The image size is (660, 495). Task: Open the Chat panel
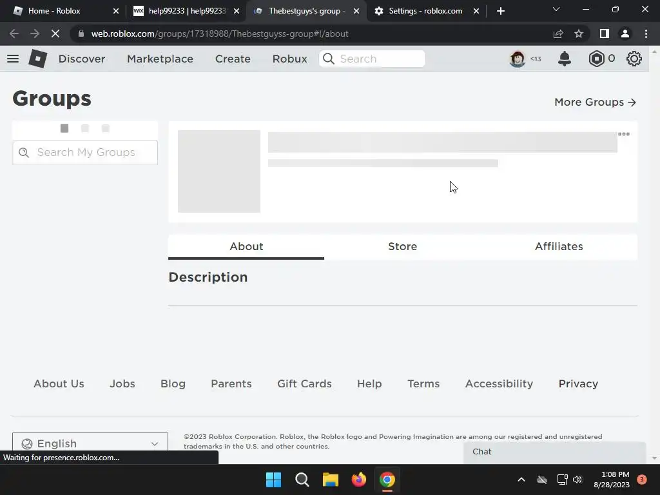pos(555,452)
